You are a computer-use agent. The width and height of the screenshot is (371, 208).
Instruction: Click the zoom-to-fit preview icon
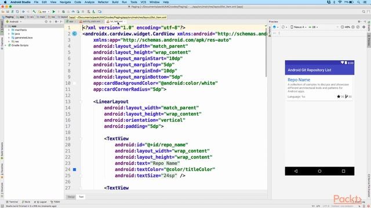click(358, 27)
